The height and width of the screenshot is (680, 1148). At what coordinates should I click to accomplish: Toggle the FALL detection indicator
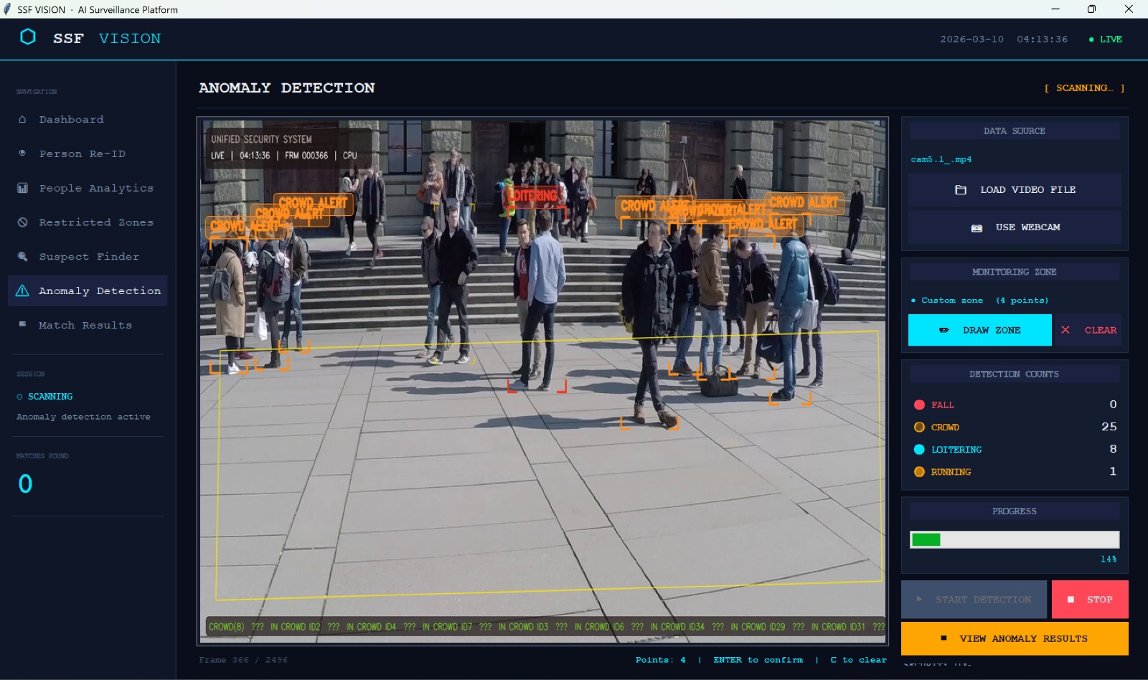[x=919, y=404]
